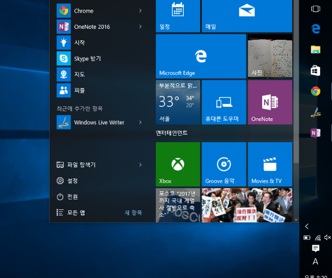Open File Explorer from the taskbar
Viewport: 332px width, 278px height.
316,50
